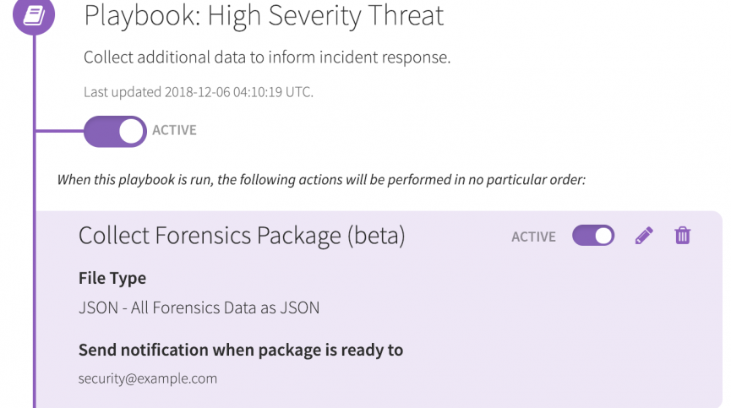
Task: Click the playbook description text
Action: click(x=267, y=57)
